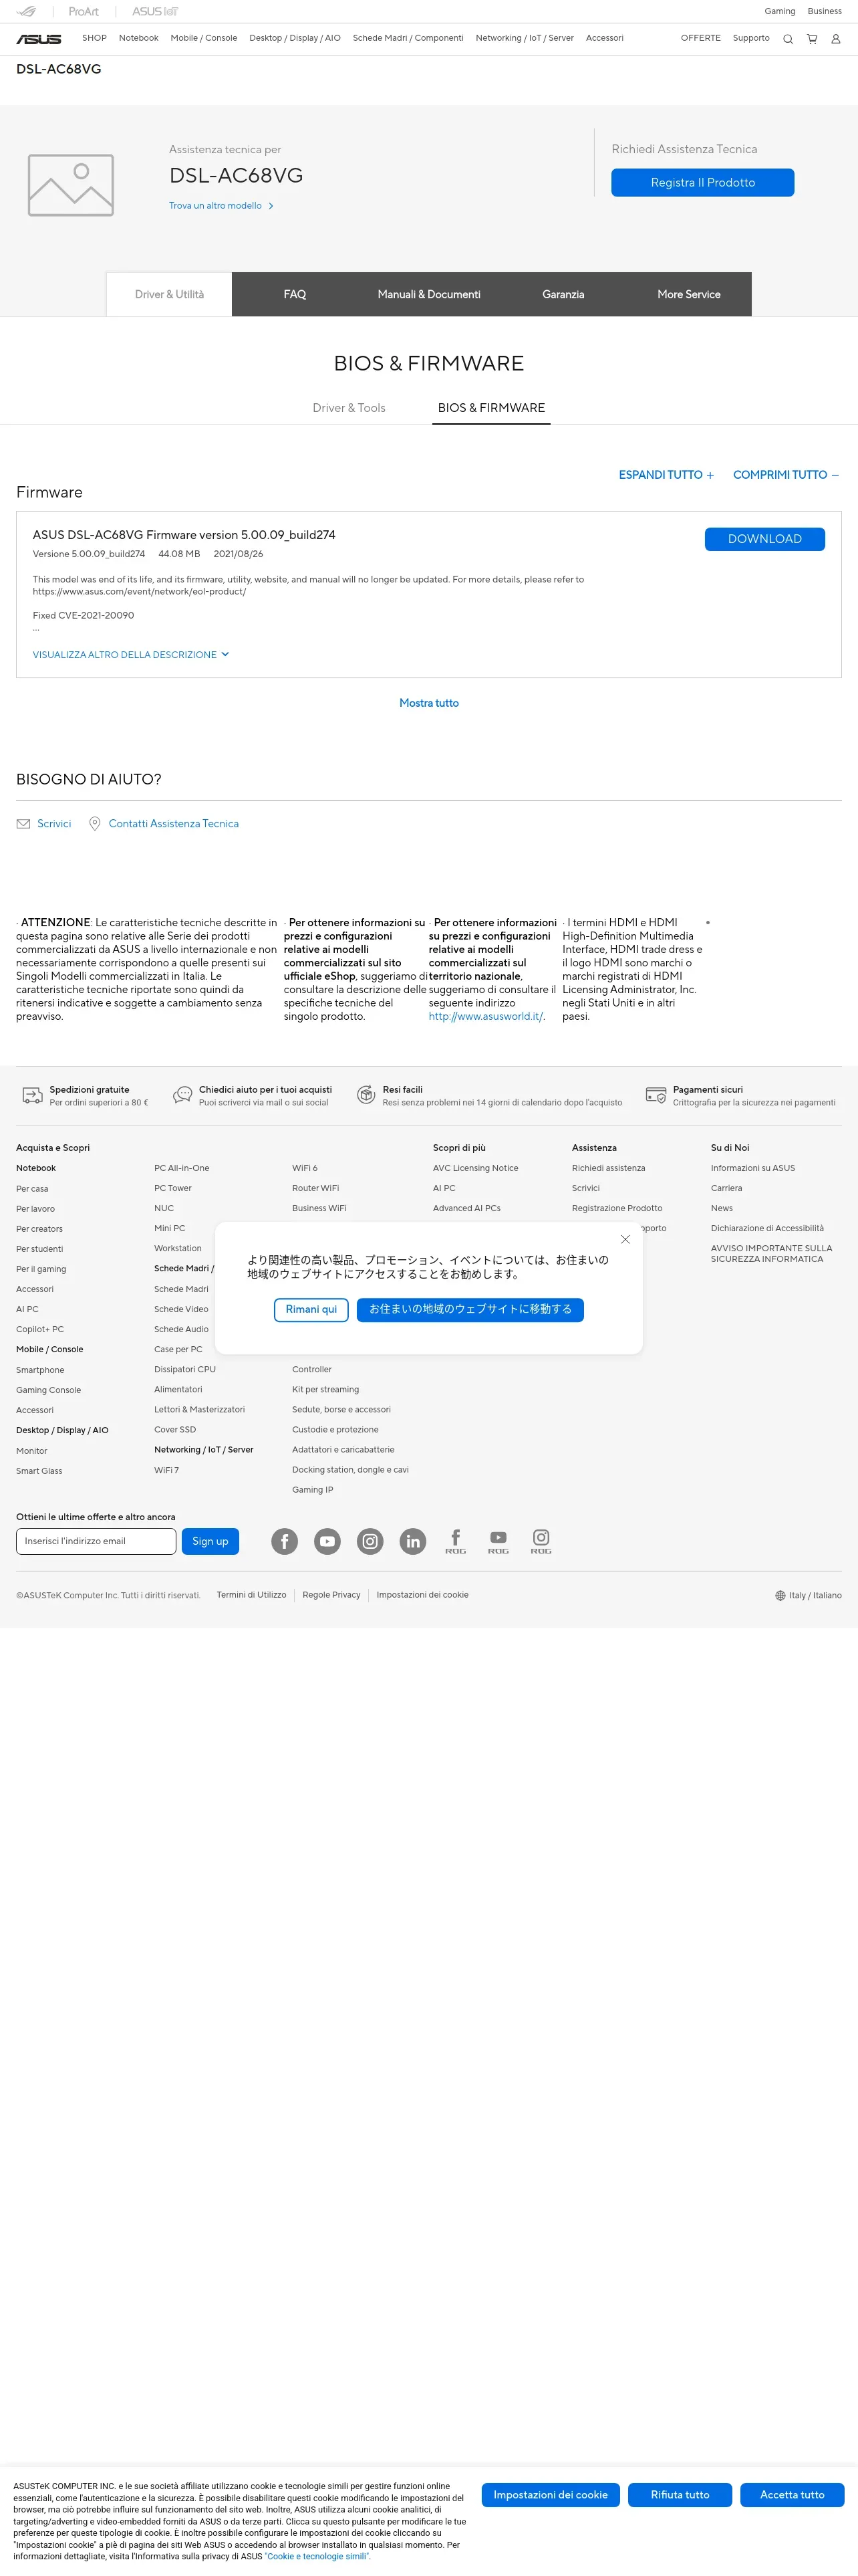Open the ASUS Instagram icon
This screenshot has width=858, height=2576.
(x=371, y=1541)
